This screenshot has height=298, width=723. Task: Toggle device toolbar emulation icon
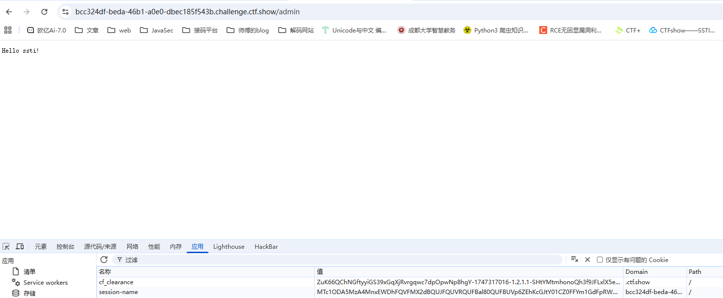click(x=20, y=246)
